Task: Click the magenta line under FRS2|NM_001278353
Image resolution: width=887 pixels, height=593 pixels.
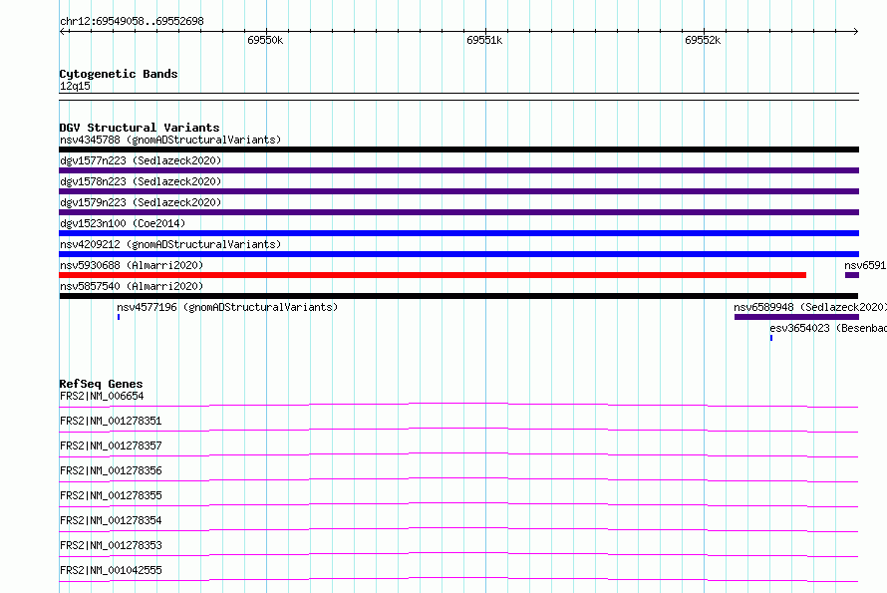Action: (x=458, y=554)
